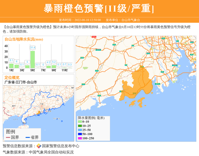The height and width of the screenshot is (156, 199).
Task: Click the 50~100 dark blue legend swatch
Action: coord(80,133)
